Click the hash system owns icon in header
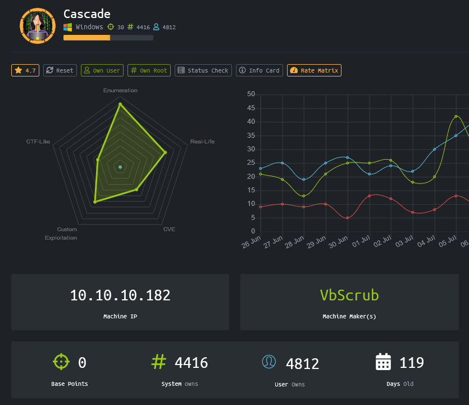 click(x=130, y=27)
